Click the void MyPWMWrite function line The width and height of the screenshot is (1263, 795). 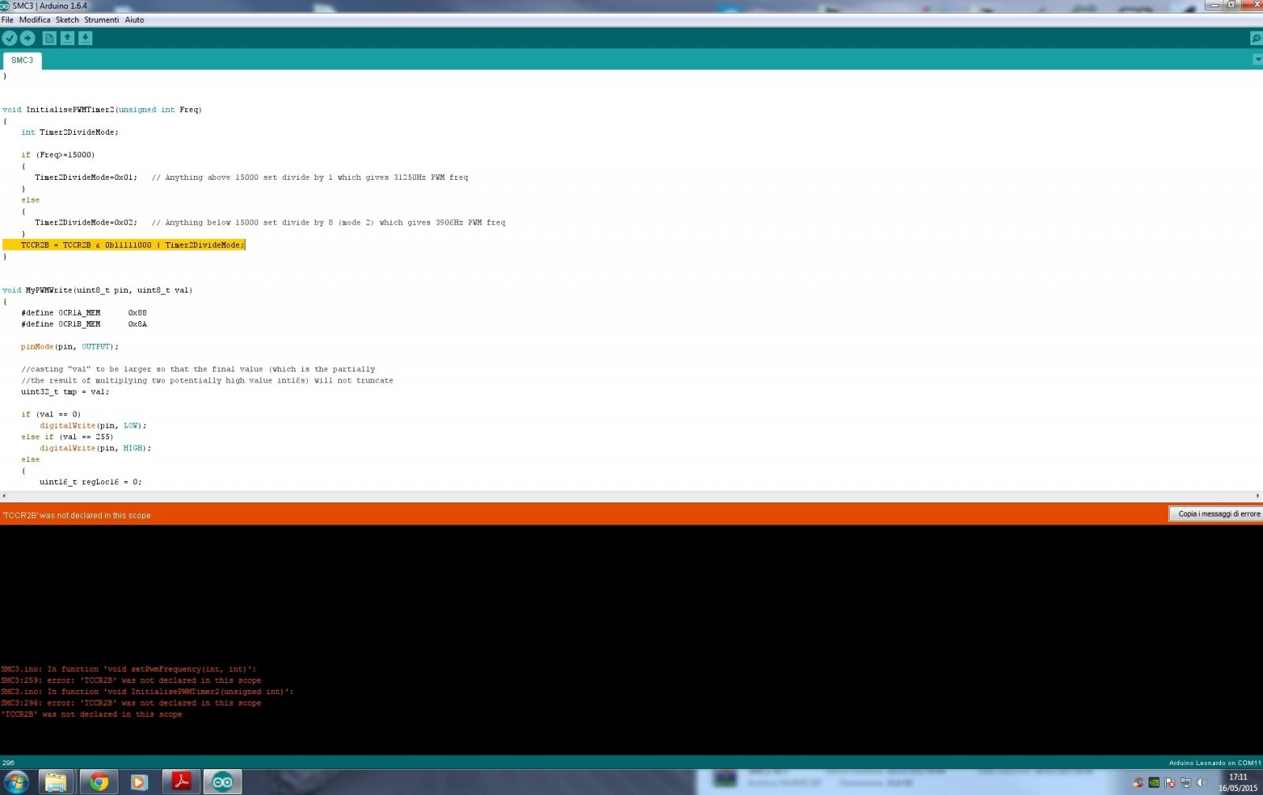click(x=97, y=290)
